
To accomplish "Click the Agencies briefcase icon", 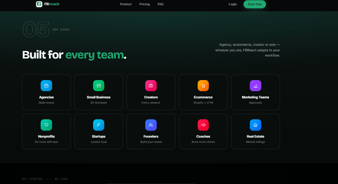I will click(46, 86).
